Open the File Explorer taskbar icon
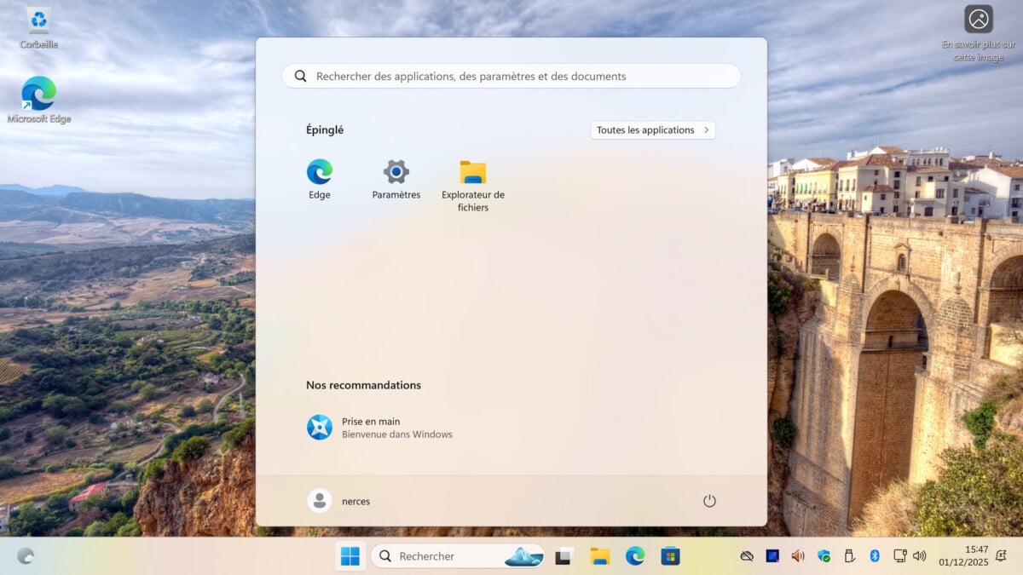The height and width of the screenshot is (575, 1023). pyautogui.click(x=600, y=556)
